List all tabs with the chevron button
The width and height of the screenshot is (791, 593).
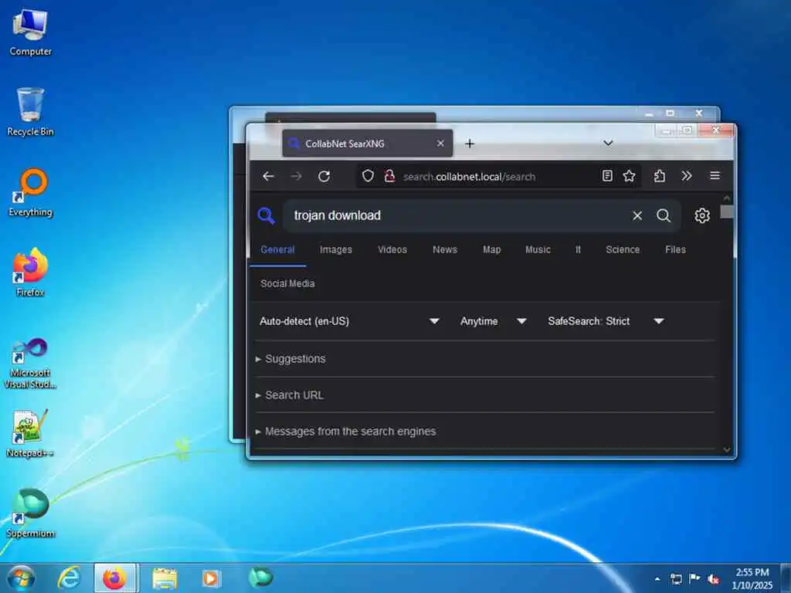click(x=609, y=143)
